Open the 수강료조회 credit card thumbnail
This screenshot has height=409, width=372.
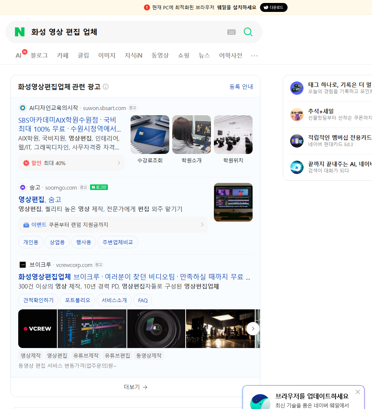tap(150, 135)
